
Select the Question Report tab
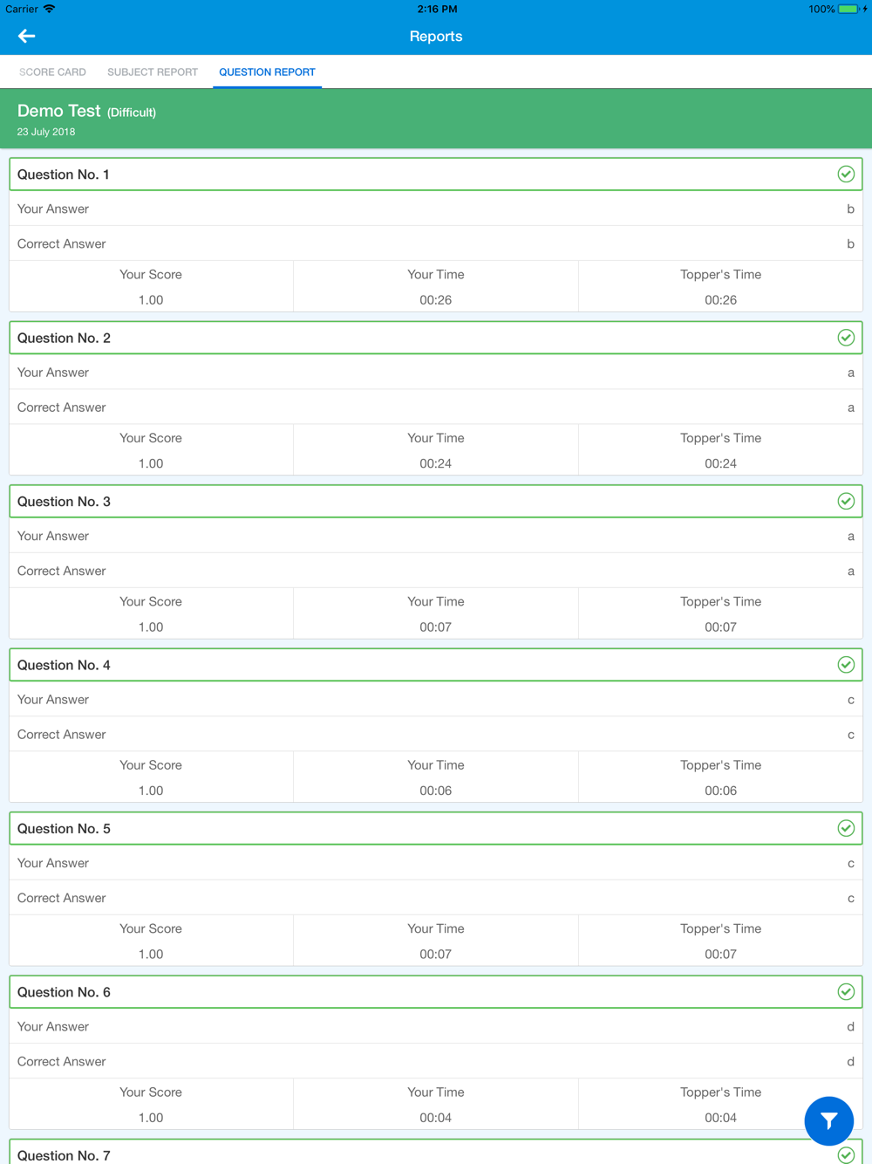(267, 72)
